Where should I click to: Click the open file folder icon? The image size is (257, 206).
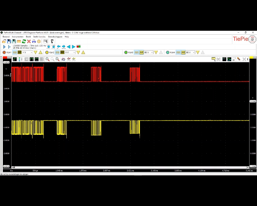pyautogui.click(x=4, y=41)
